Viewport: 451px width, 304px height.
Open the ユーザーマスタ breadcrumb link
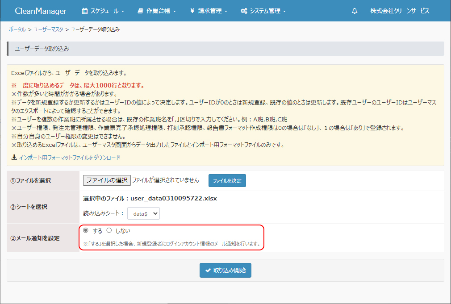[x=48, y=29]
